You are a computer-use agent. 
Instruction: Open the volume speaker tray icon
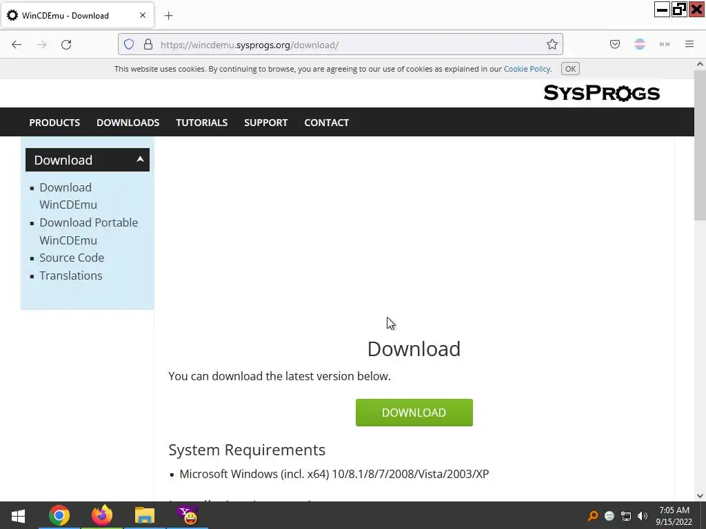click(x=643, y=516)
